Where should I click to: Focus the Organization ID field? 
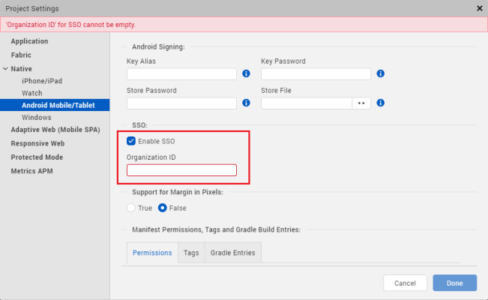point(181,170)
